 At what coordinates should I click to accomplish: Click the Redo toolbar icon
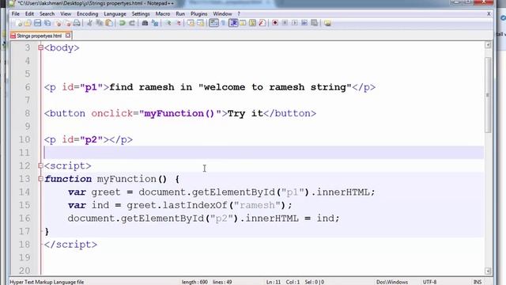tap(132, 23)
